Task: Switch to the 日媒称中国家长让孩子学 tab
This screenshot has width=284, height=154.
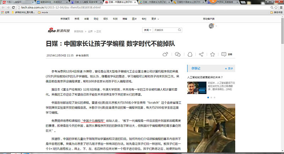Action: pyautogui.click(x=189, y=2)
